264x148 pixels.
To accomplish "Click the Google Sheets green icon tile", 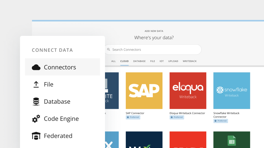I will [232, 140].
